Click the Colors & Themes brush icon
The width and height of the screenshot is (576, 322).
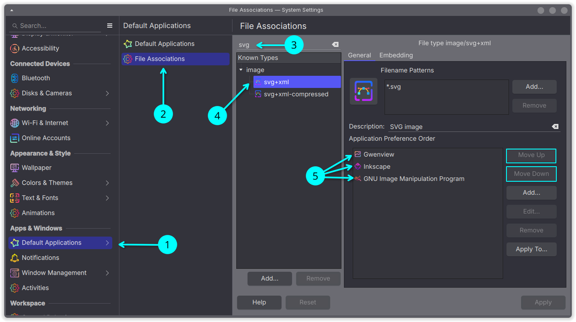tap(15, 183)
